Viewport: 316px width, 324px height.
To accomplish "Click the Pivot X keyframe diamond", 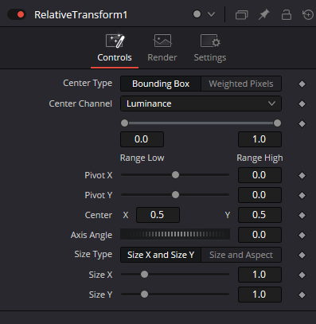I will [302, 176].
